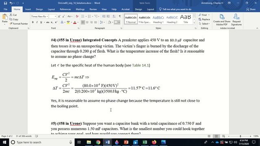Apply red font color
This screenshot has width=260, height=146.
click(75, 22)
